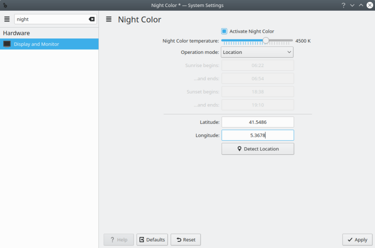
Task: Open hamburger menu beside Night Color heading
Action: click(109, 19)
